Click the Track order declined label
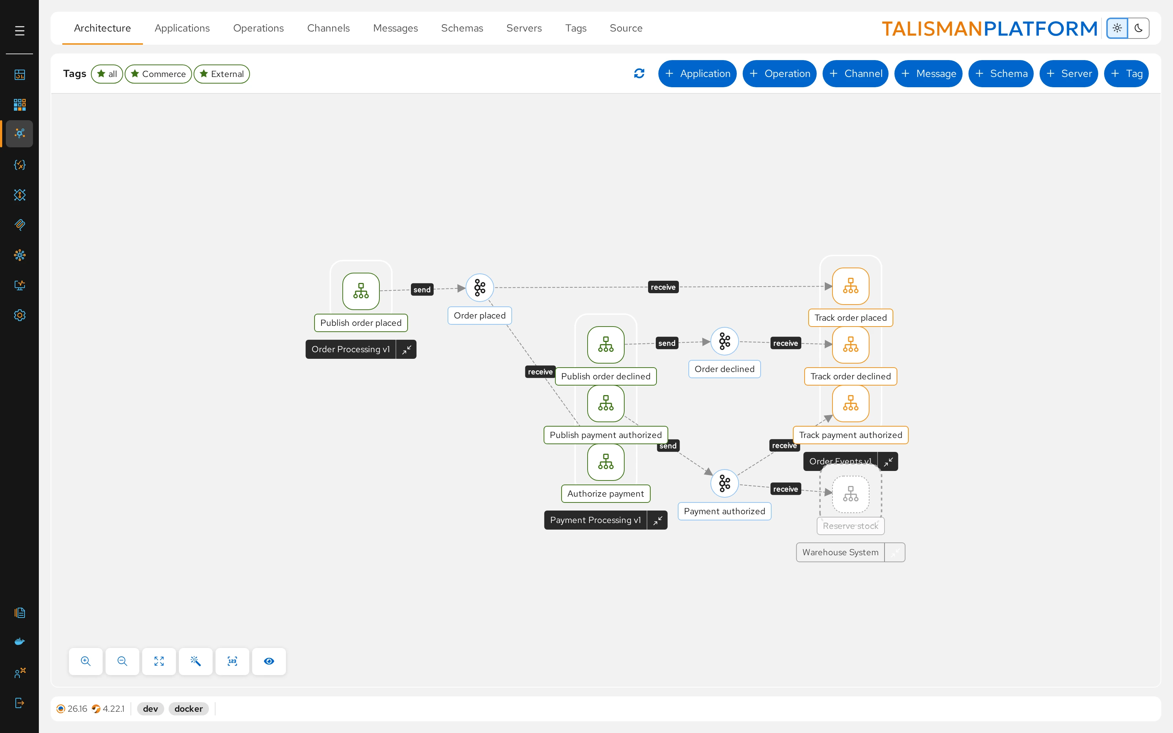 pyautogui.click(x=850, y=376)
